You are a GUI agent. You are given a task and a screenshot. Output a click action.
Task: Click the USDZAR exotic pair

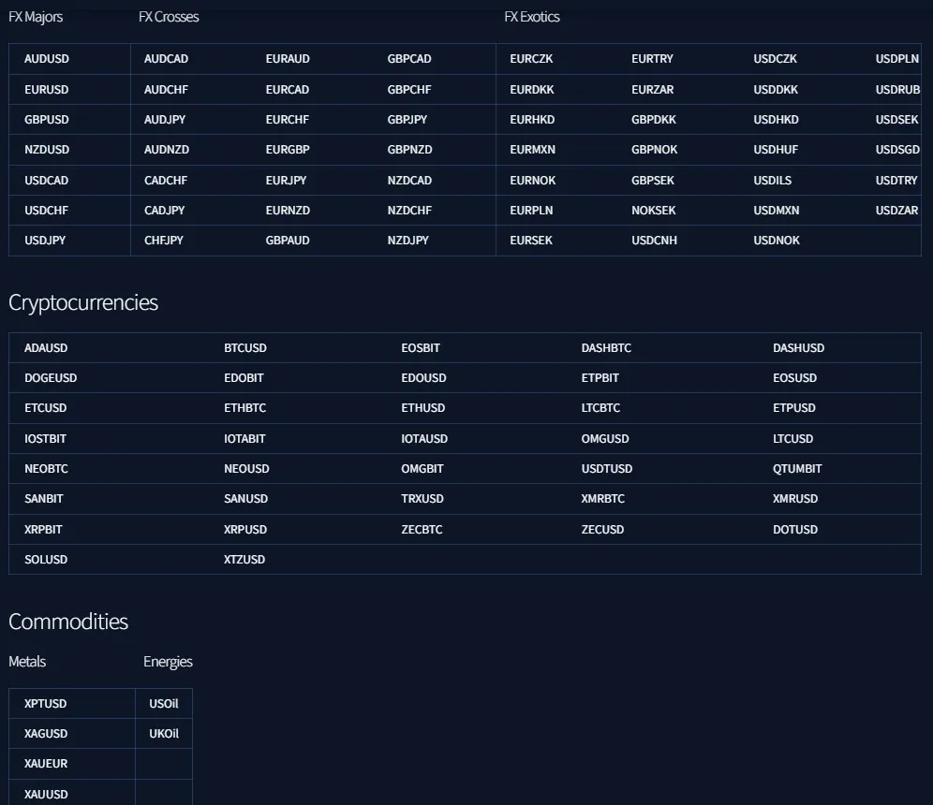pos(896,211)
